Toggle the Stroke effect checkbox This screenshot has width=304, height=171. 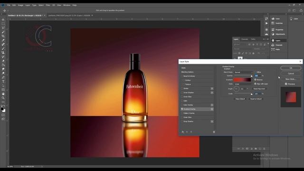coord(182,88)
